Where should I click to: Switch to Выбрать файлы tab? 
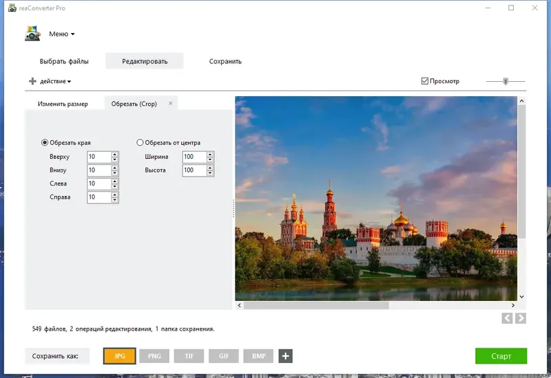(x=64, y=61)
